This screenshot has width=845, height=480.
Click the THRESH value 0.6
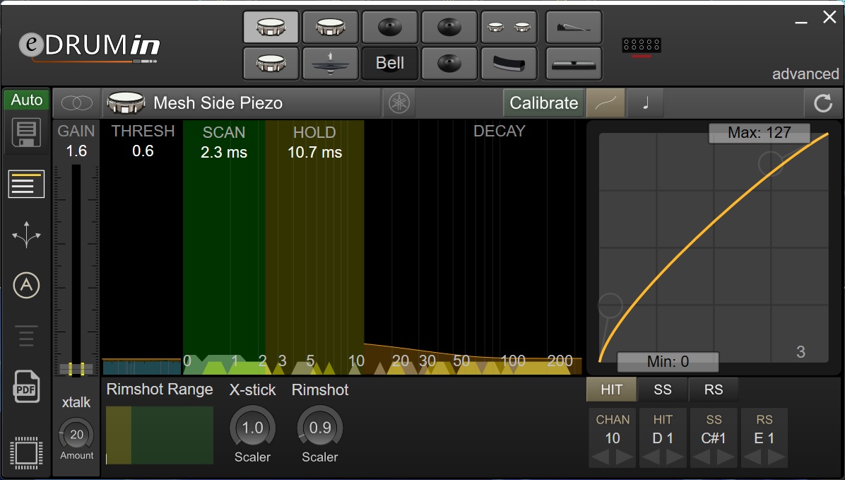(143, 151)
